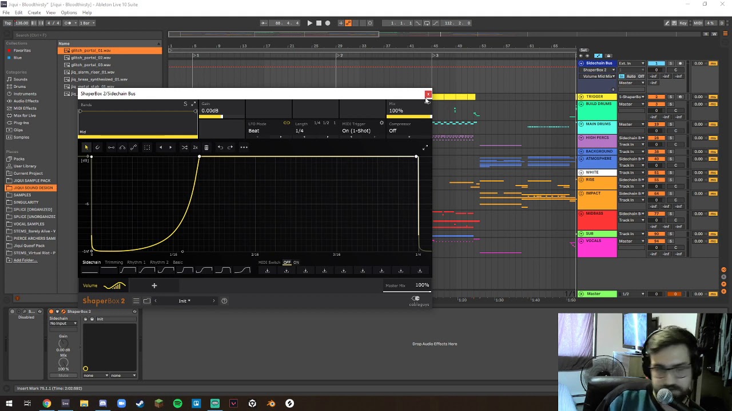Delete the wave with the trash icon
The width and height of the screenshot is (732, 411).
[x=206, y=147]
